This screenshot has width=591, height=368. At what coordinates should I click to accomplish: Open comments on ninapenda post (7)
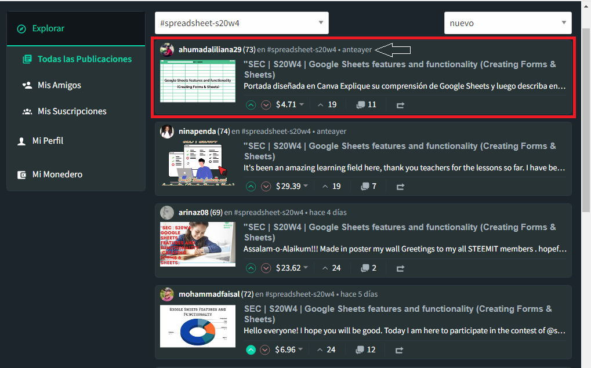click(369, 187)
